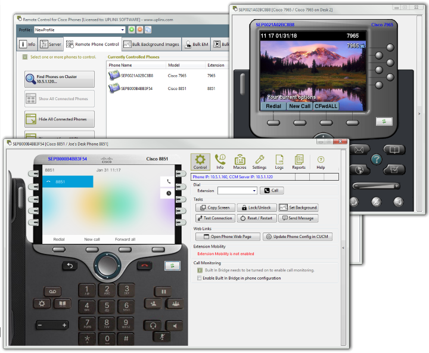This screenshot has height=353, width=429.
Task: Click the Copy Screen button
Action: tap(215, 208)
